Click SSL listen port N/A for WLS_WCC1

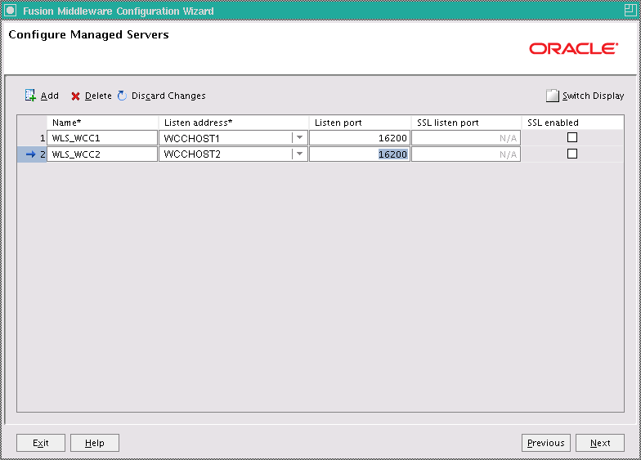(x=466, y=137)
